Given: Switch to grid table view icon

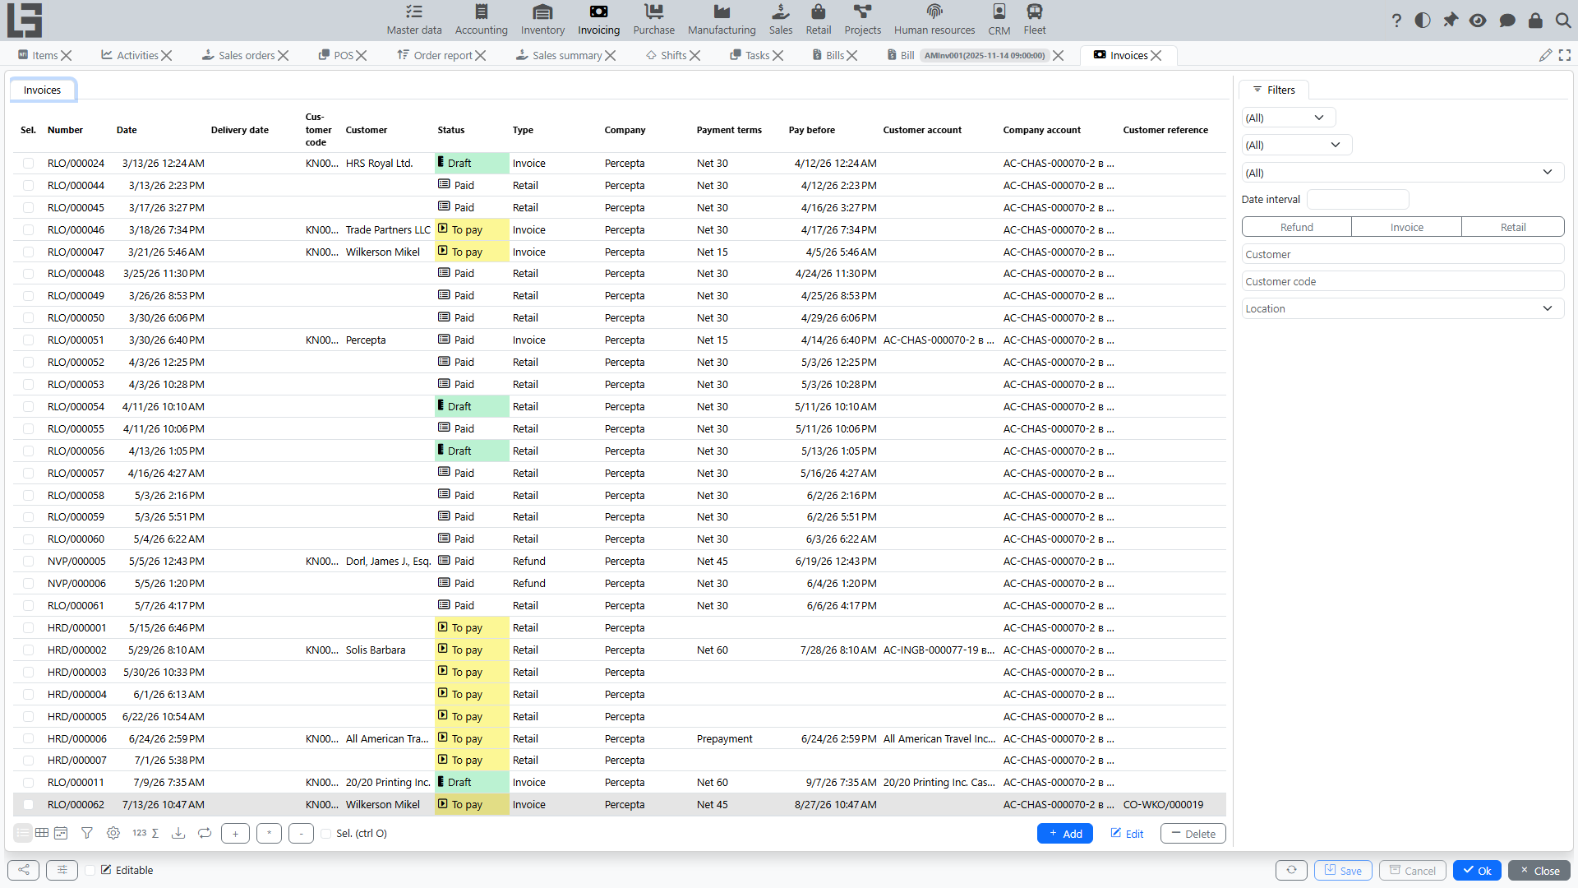Looking at the screenshot, I should pyautogui.click(x=42, y=833).
